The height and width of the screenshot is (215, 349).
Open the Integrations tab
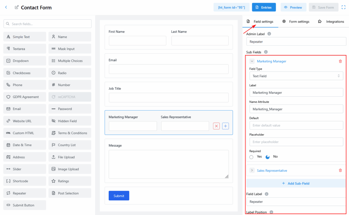click(331, 21)
